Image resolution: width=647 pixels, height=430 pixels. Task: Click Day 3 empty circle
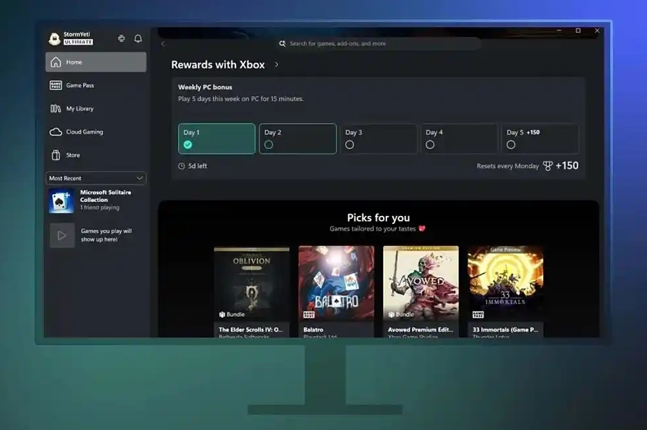350,145
